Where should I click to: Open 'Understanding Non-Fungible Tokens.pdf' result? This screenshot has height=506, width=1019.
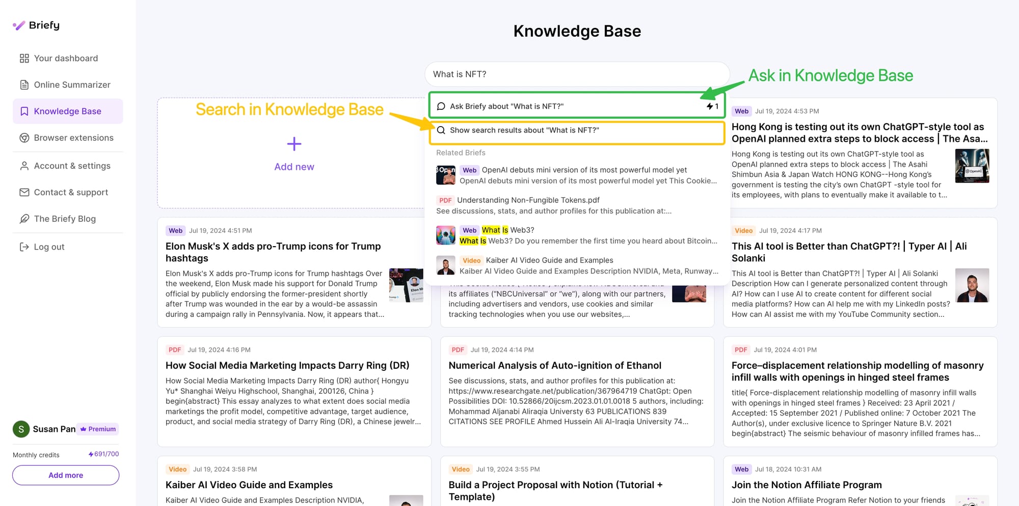[x=577, y=205]
